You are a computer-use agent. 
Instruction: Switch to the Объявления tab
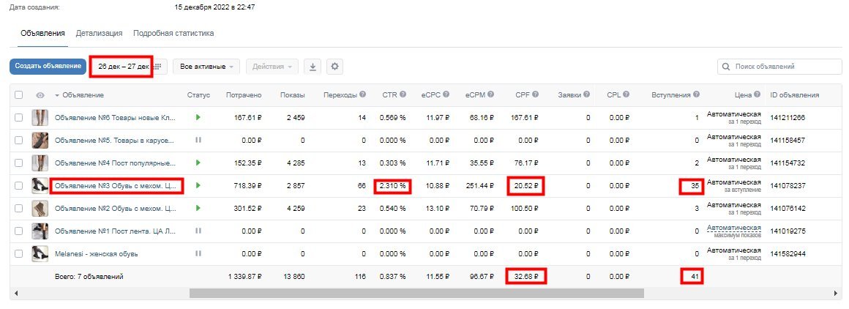coord(42,33)
